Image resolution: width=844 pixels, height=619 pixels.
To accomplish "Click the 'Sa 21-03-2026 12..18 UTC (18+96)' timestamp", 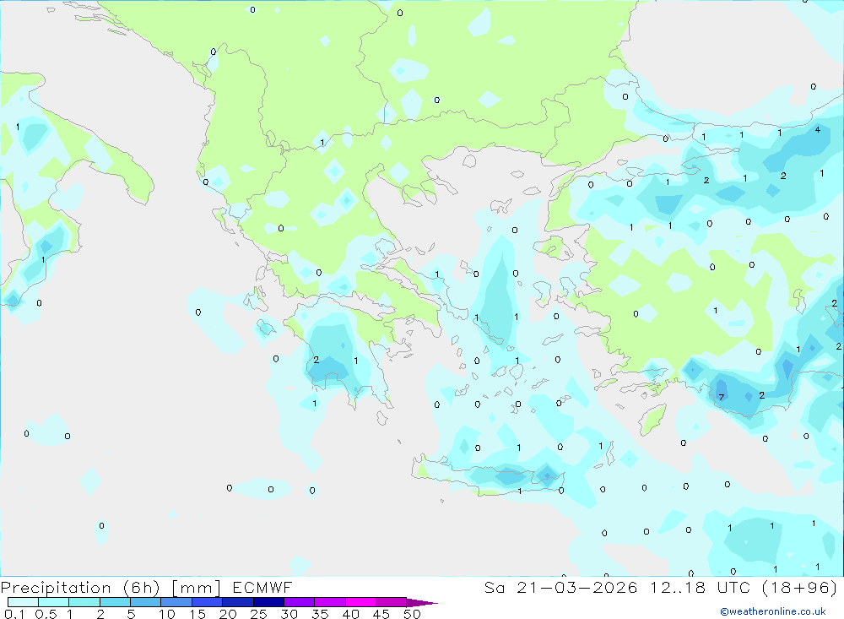I will 661,588.
